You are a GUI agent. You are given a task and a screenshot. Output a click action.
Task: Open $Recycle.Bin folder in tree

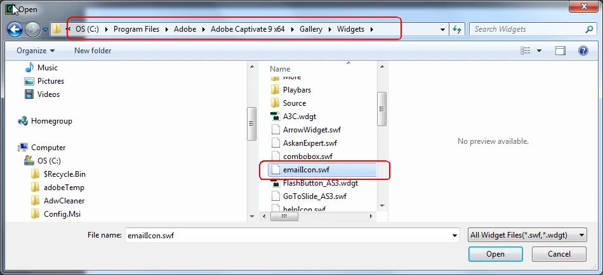click(65, 174)
